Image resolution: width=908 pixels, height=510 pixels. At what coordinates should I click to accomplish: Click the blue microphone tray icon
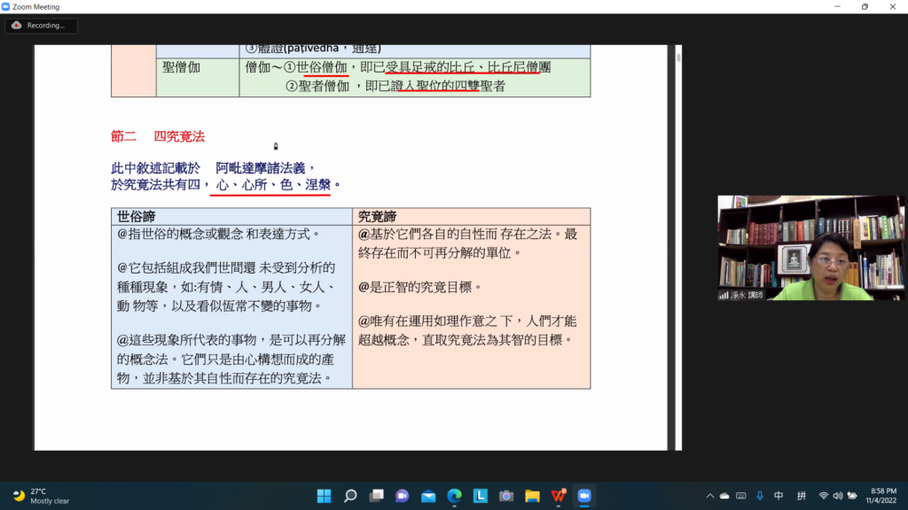(x=760, y=496)
